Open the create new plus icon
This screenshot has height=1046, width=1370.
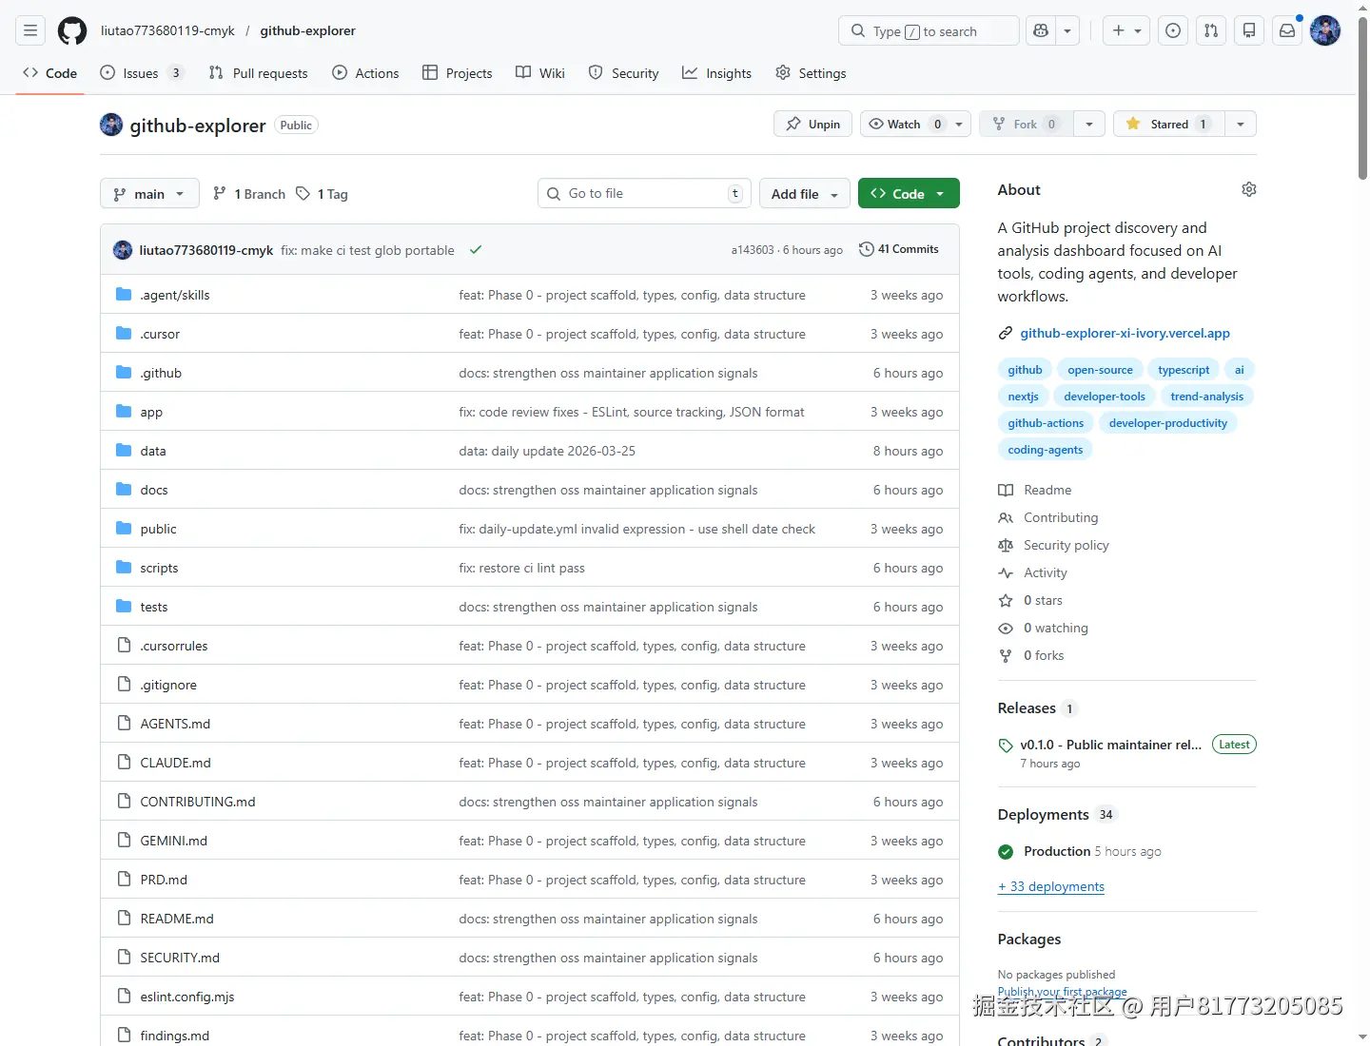[x=1119, y=30]
